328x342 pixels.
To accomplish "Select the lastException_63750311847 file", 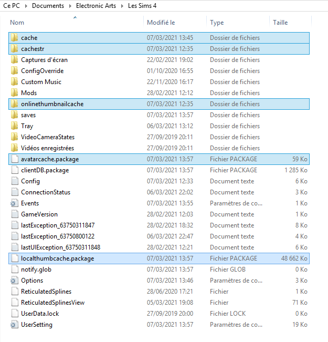I will pyautogui.click(x=58, y=225).
